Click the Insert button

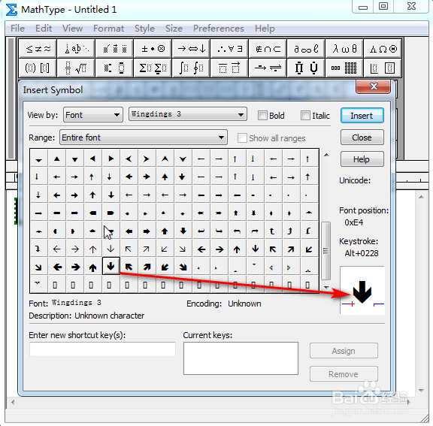pos(362,116)
